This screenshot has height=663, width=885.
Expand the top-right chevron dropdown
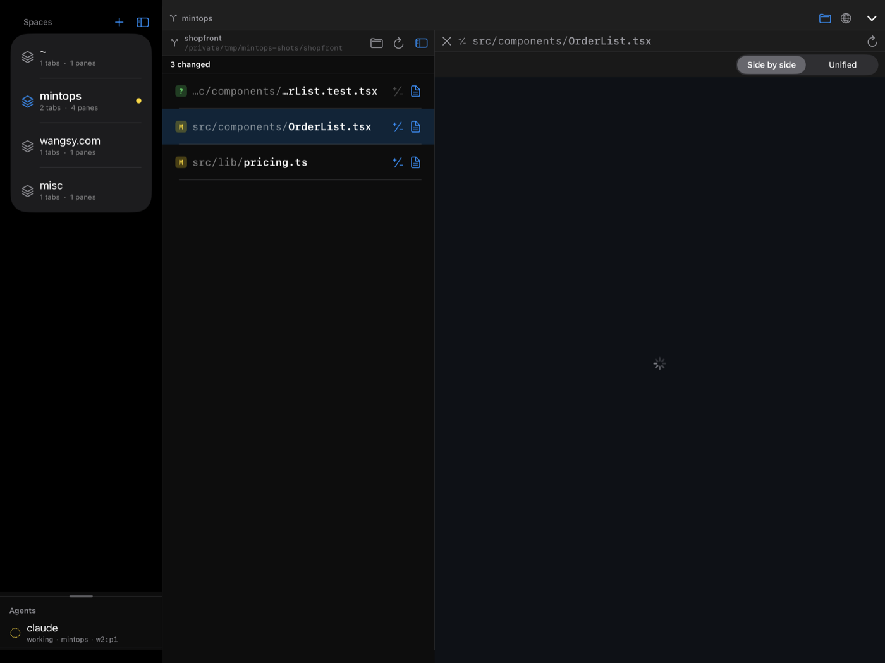pyautogui.click(x=872, y=18)
